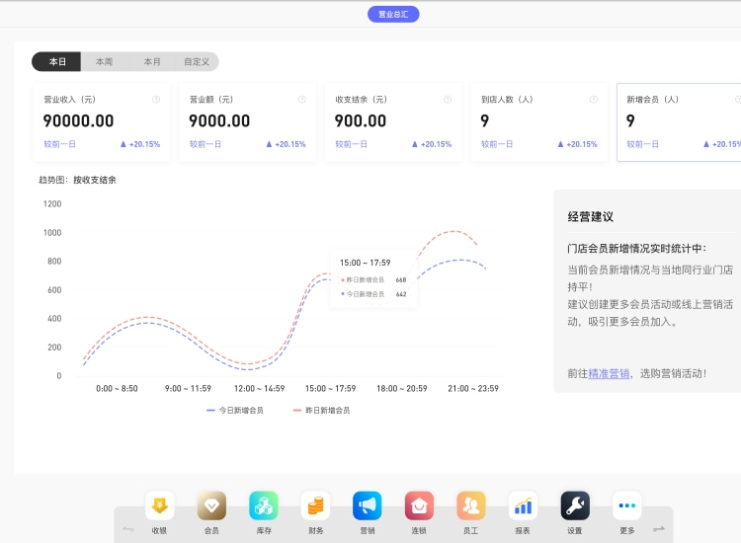The width and height of the screenshot is (741, 543).
Task: Switch to the 本周 tab
Action: pos(104,61)
